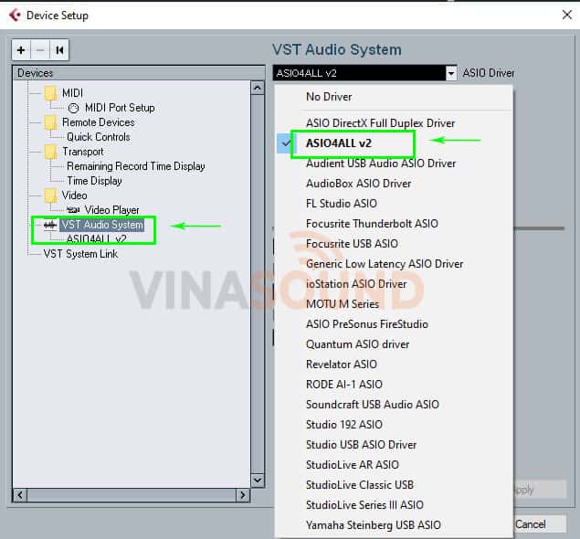Click the MIDI Port Setup dial icon

click(73, 108)
